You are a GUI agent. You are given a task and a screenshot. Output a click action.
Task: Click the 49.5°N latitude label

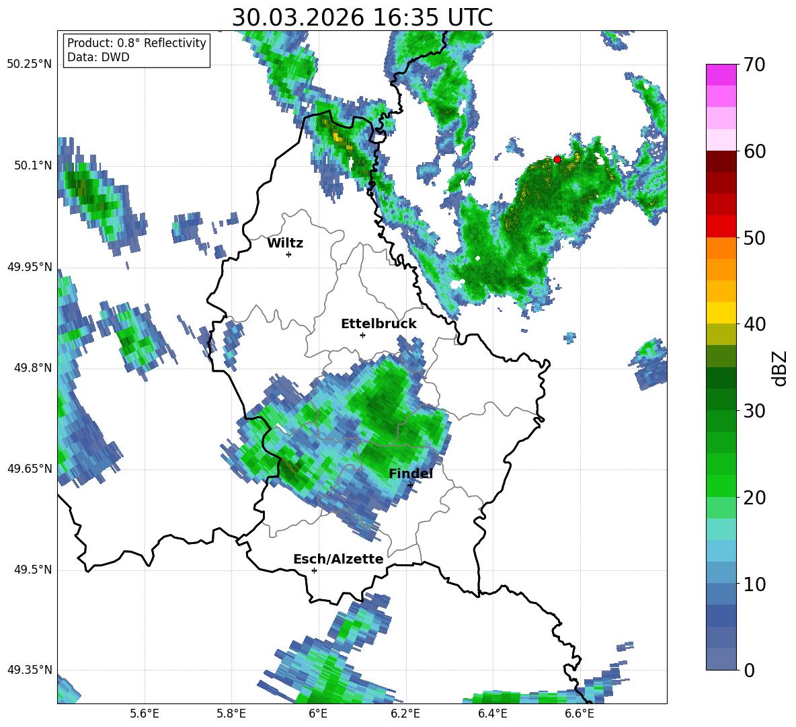pyautogui.click(x=33, y=570)
